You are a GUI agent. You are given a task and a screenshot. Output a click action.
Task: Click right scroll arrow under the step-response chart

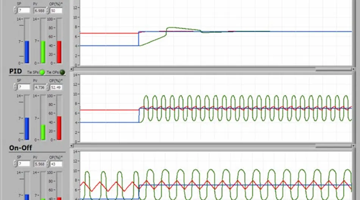[354, 69]
